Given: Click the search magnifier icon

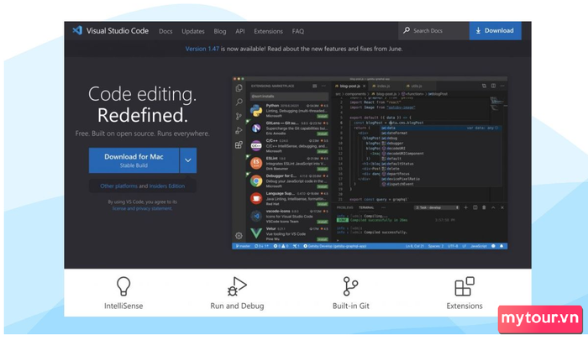Looking at the screenshot, I should (x=407, y=30).
